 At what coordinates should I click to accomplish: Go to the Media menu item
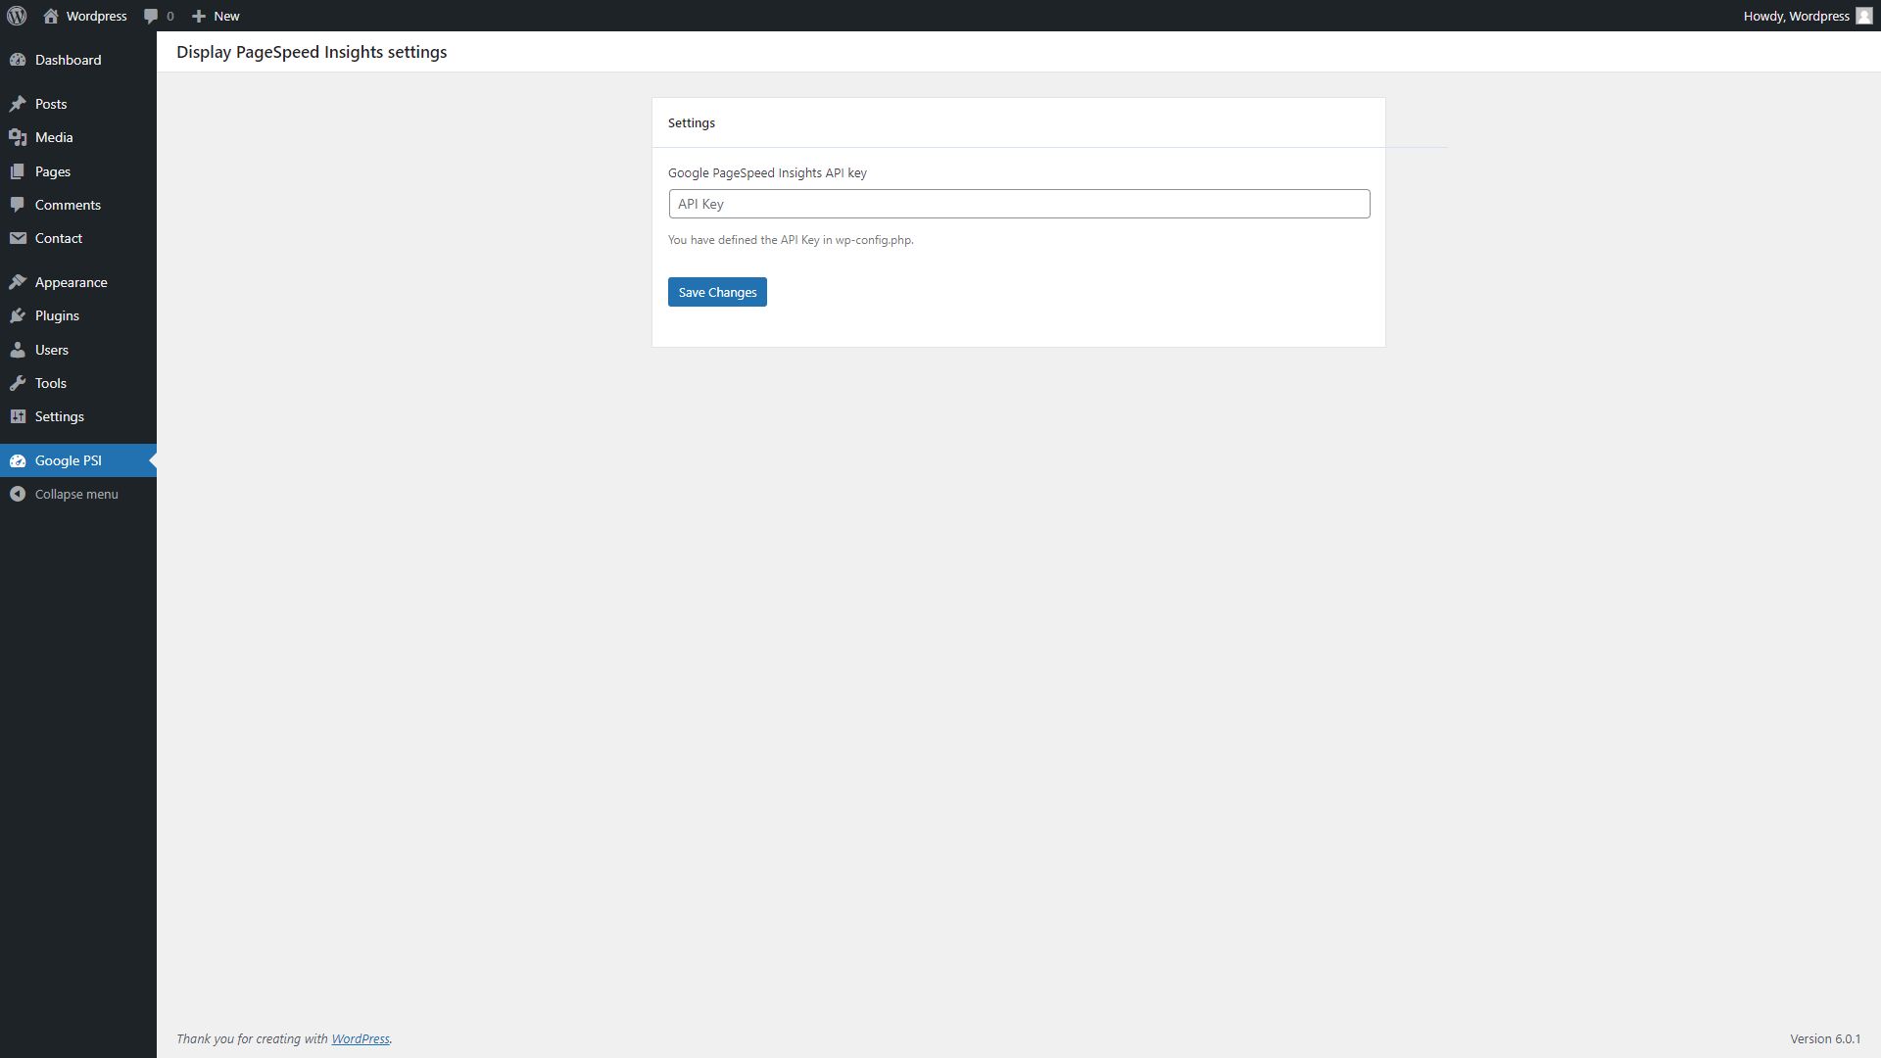tap(78, 137)
